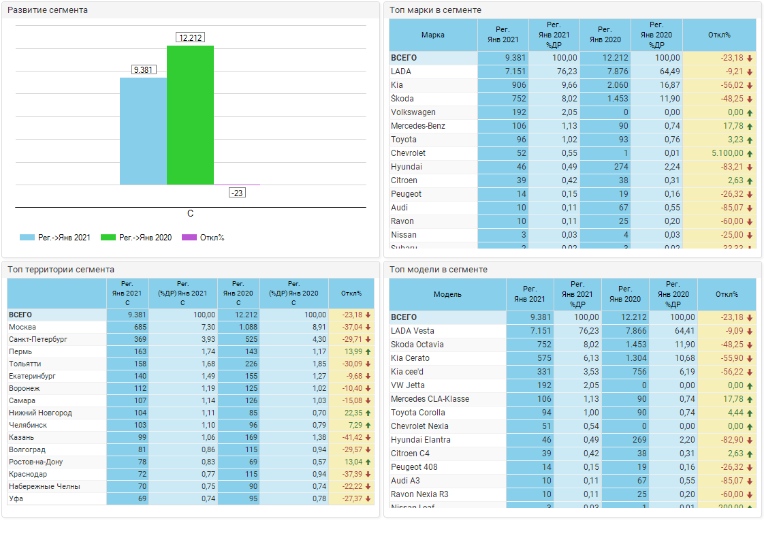Click the red down arrow in Москва row
Image resolution: width=764 pixels, height=540 pixels.
(x=368, y=328)
